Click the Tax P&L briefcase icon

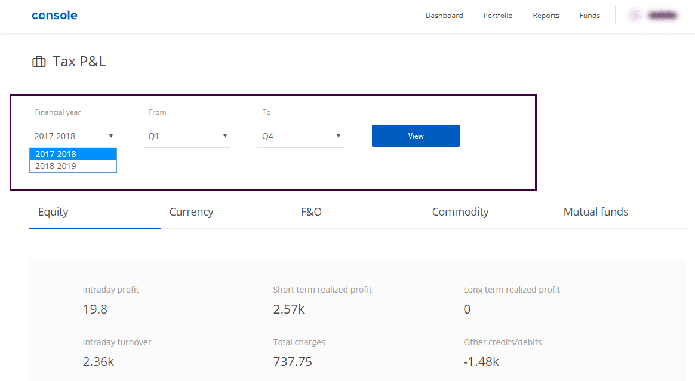coord(39,62)
